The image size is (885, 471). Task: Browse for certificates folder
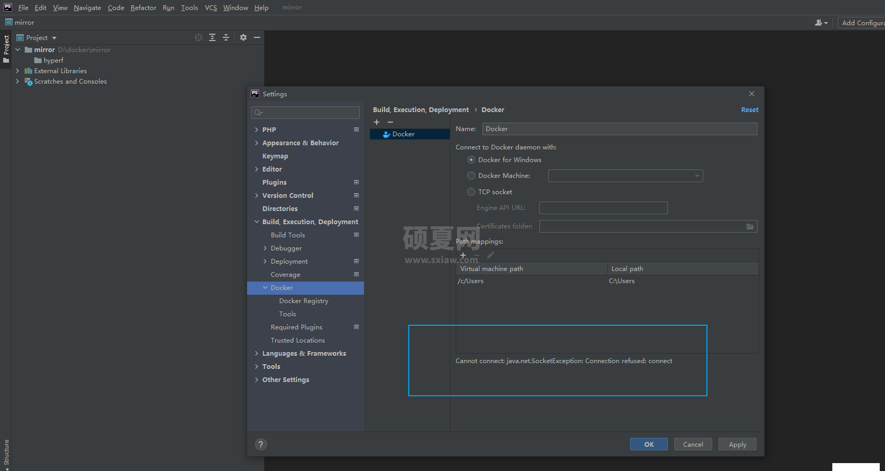click(750, 226)
